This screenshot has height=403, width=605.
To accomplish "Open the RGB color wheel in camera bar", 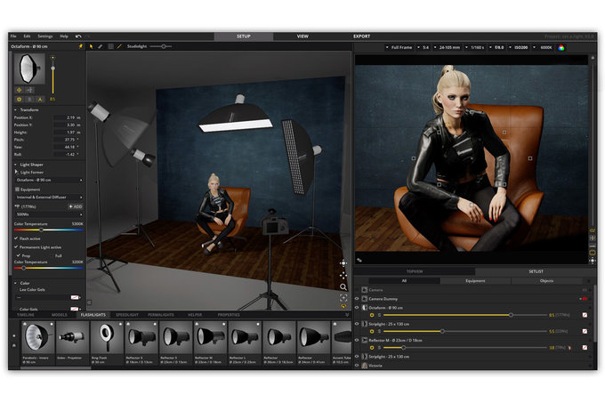I will pos(561,47).
